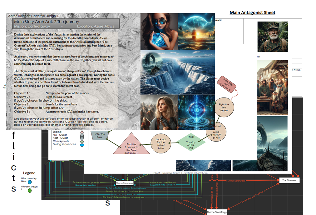Click the 'sworn mortal' vertical arrow label
Image resolution: width=316 pixels, height=215 pixels.
217,190
